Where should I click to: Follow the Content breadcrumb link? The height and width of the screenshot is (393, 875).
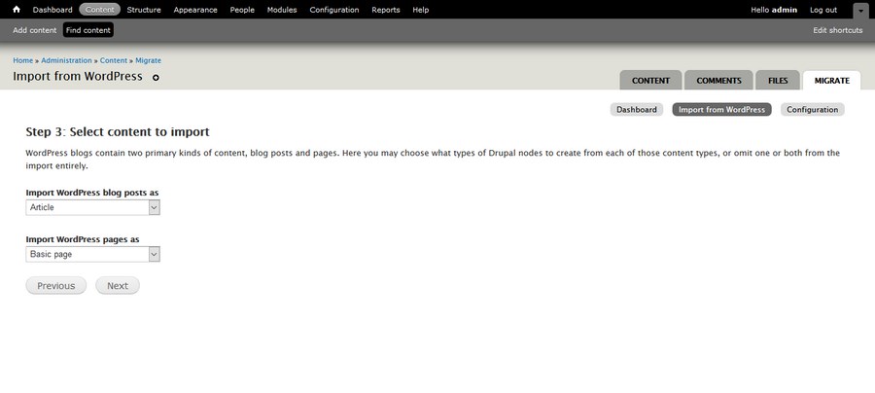(114, 60)
